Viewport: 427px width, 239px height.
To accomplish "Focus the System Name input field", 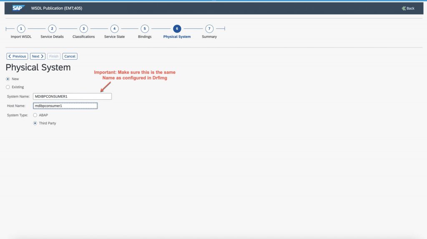I will tap(72, 96).
